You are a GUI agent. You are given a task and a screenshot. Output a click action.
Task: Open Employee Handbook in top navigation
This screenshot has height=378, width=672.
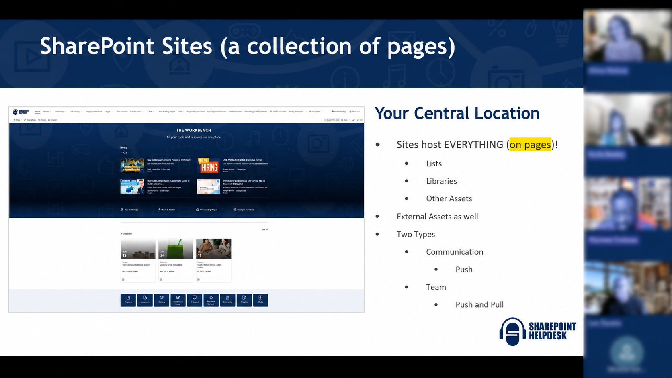coord(94,112)
